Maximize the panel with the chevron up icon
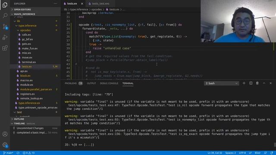 (264, 83)
